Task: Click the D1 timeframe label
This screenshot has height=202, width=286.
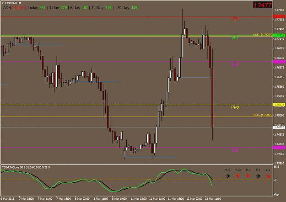Action: point(268,170)
